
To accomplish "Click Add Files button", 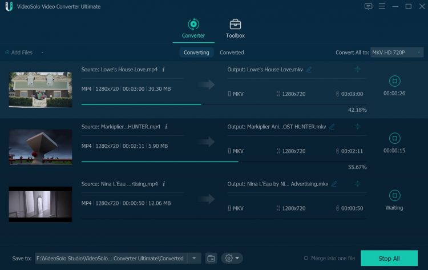I will [x=19, y=53].
